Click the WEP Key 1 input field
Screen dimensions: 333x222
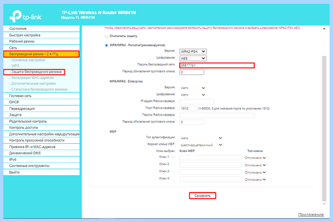(210, 158)
